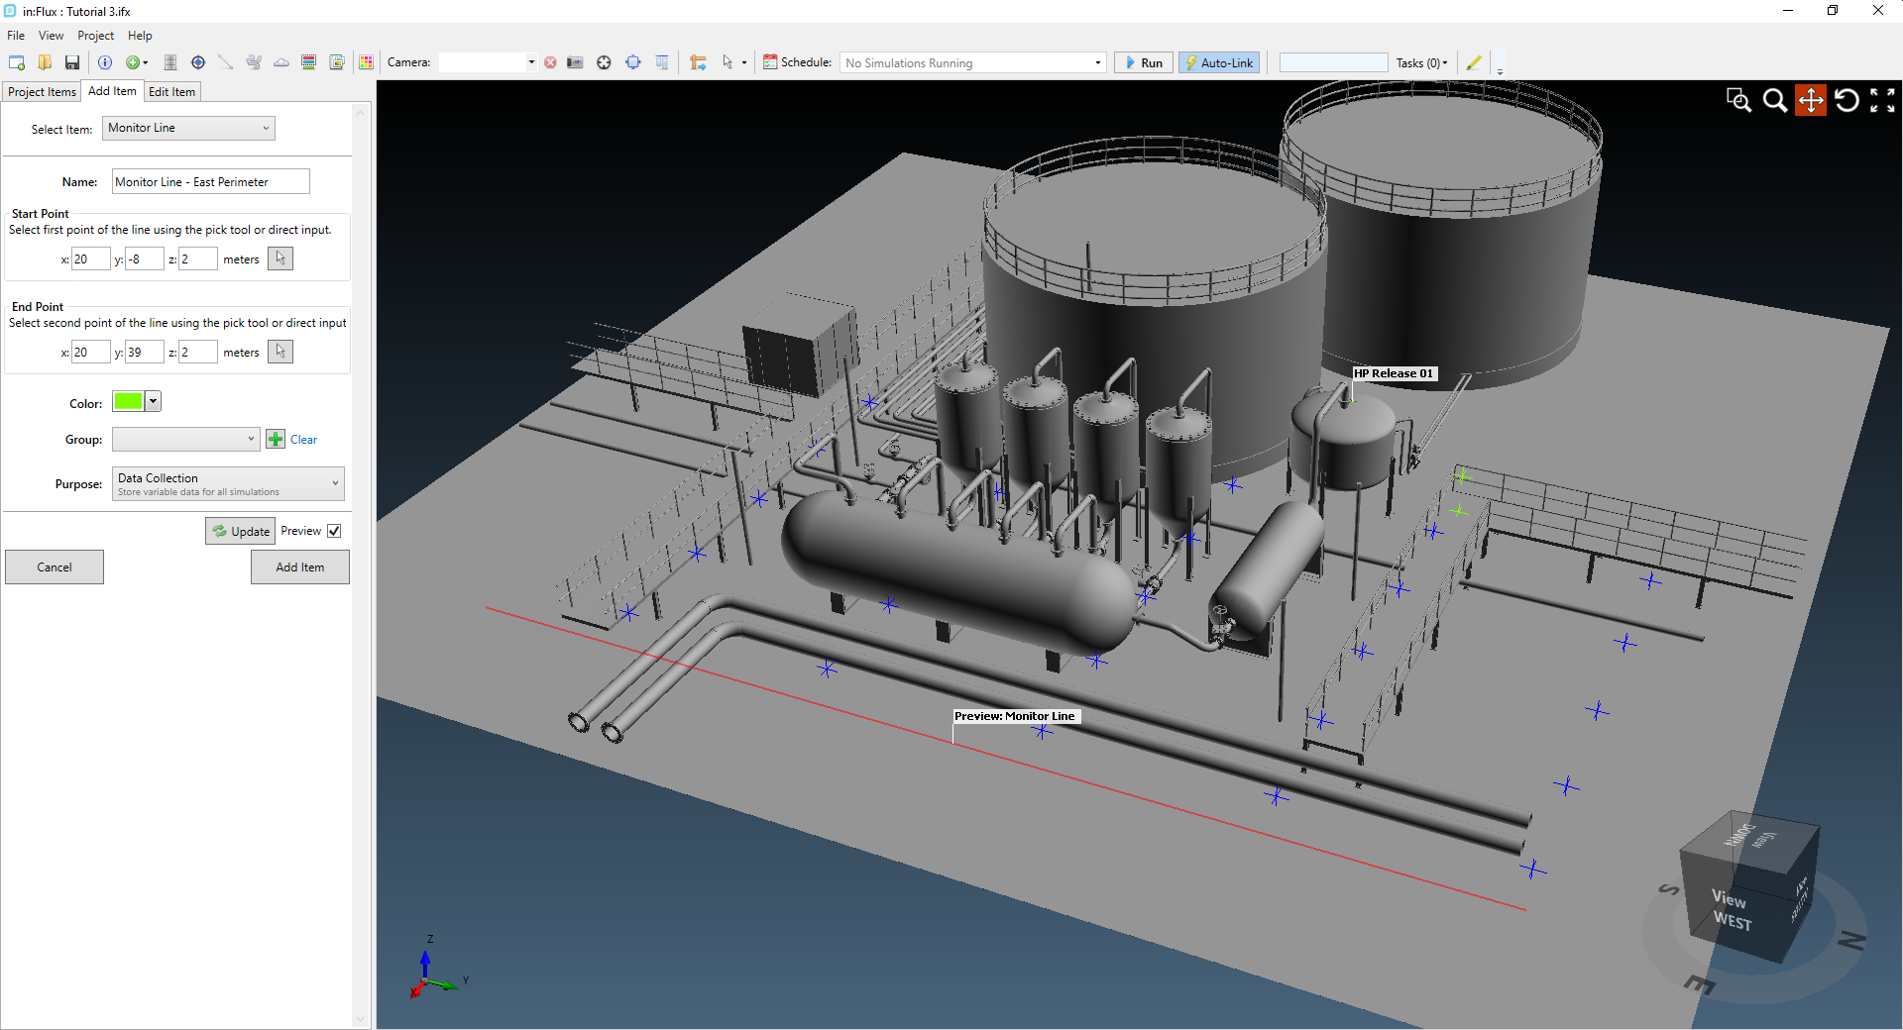Open the File menu

click(x=16, y=36)
